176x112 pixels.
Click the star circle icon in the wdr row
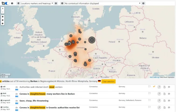click(159, 87)
